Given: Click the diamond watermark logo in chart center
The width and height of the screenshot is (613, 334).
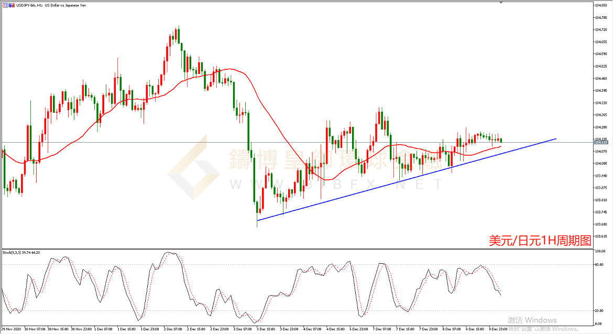Looking at the screenshot, I should coord(193,169).
